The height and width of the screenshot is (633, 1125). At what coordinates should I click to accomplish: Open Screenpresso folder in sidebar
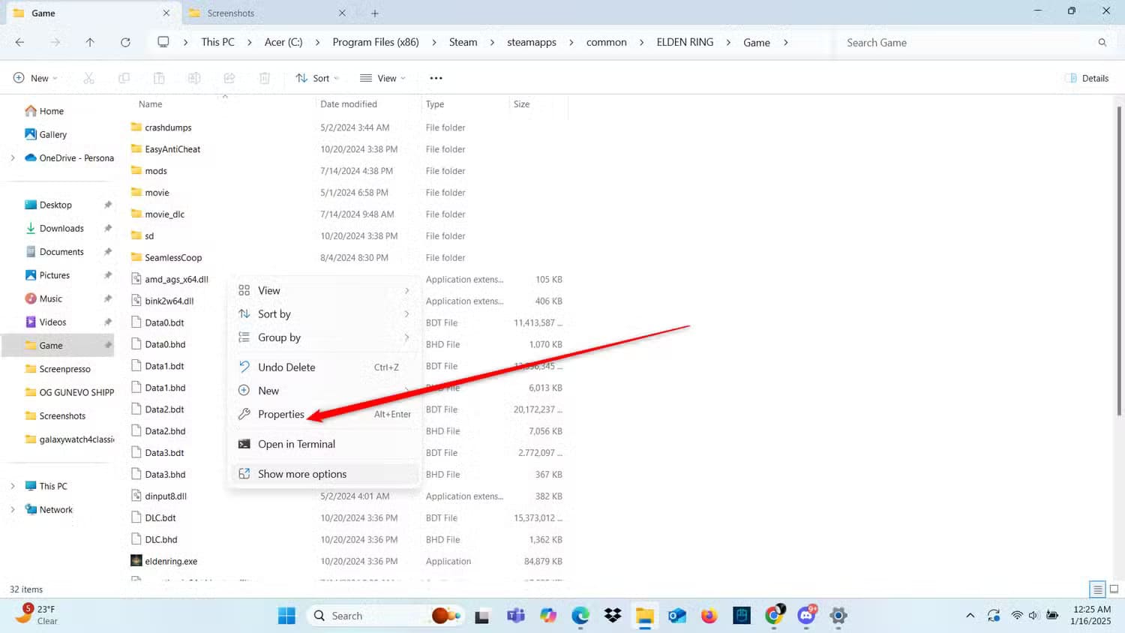pos(64,369)
